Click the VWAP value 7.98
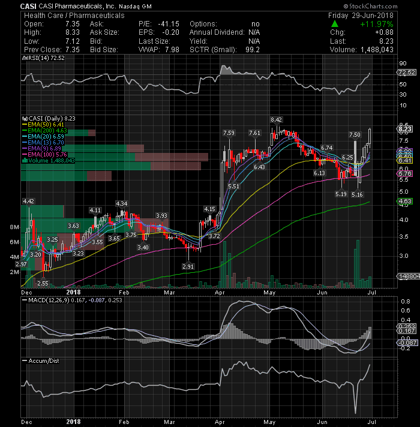420x427 pixels. (172, 50)
